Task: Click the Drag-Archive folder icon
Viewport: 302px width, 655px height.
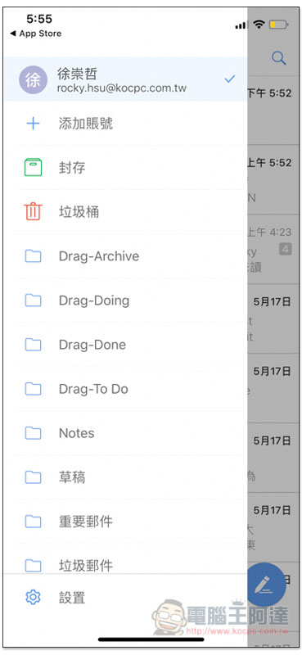Action: [x=33, y=256]
